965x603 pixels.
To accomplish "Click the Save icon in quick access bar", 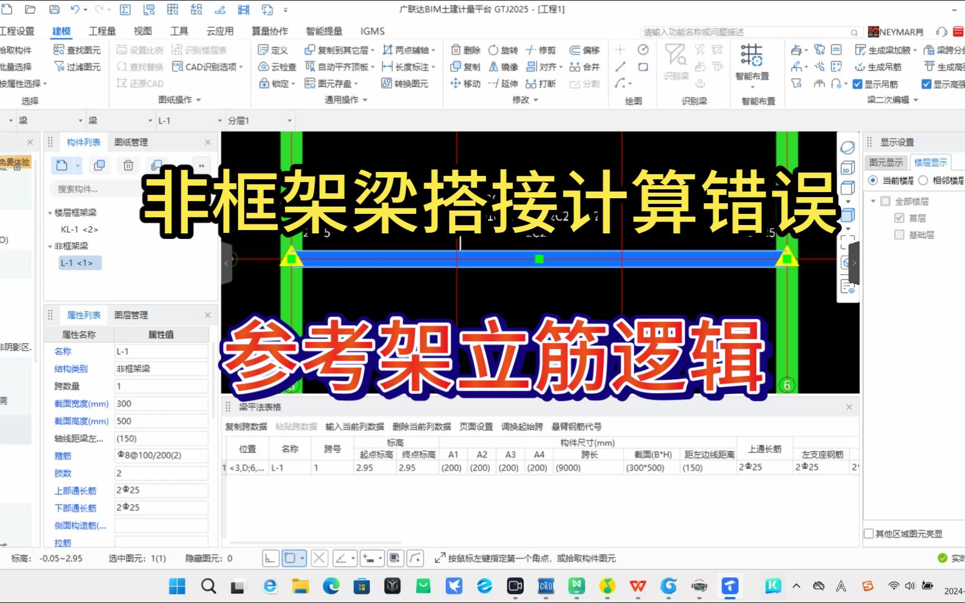I will click(x=54, y=9).
